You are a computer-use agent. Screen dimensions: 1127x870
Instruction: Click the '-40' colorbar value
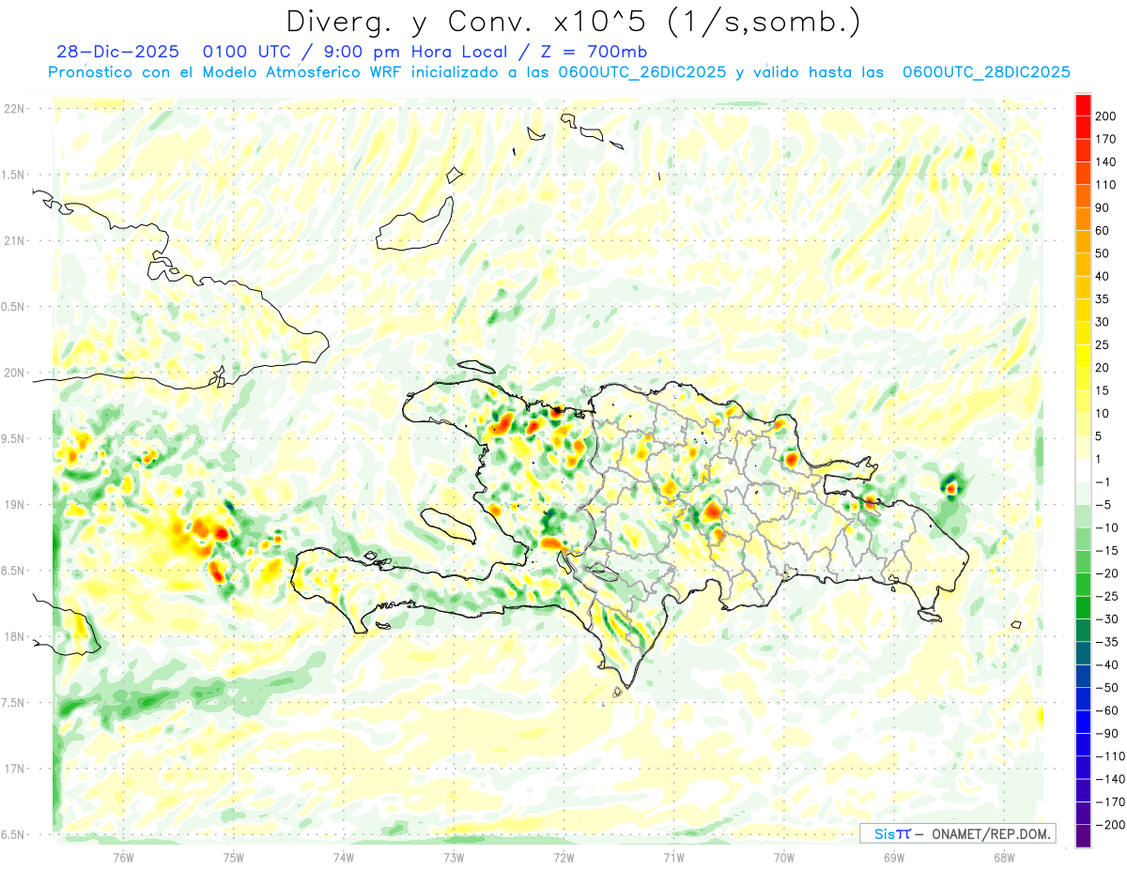[1108, 665]
